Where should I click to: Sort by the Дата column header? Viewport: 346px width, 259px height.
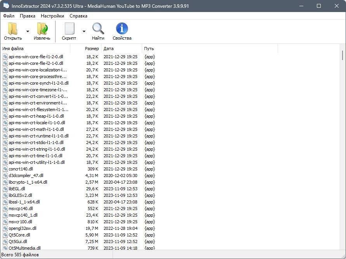pos(122,49)
